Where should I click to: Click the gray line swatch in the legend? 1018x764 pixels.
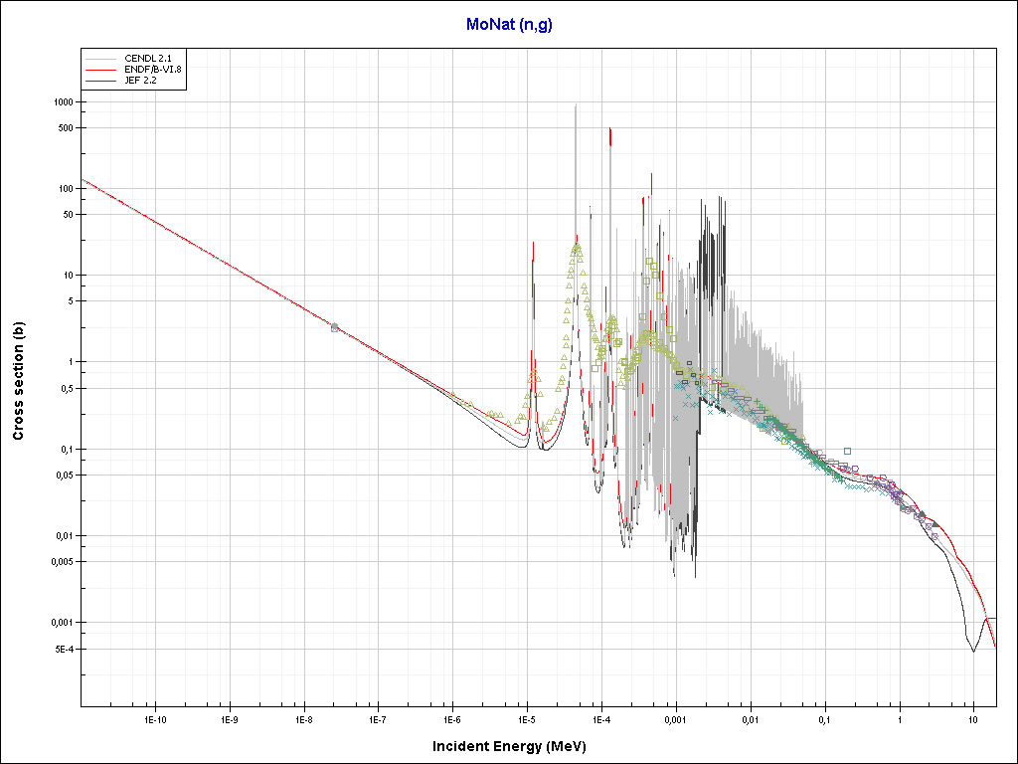point(99,57)
